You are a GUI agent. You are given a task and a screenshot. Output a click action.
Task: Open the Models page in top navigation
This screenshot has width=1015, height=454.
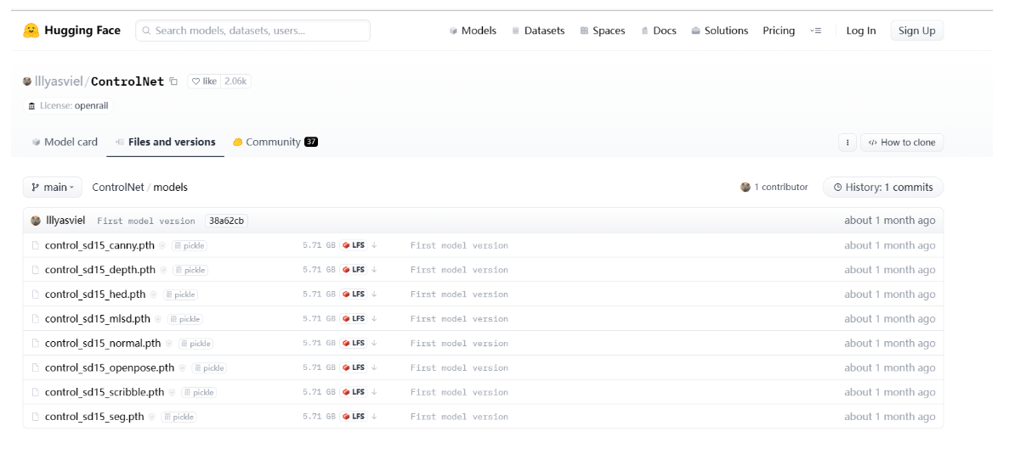pos(473,31)
